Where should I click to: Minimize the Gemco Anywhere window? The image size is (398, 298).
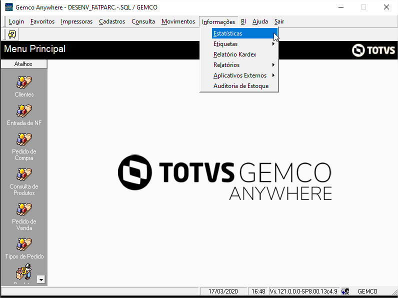pos(341,7)
